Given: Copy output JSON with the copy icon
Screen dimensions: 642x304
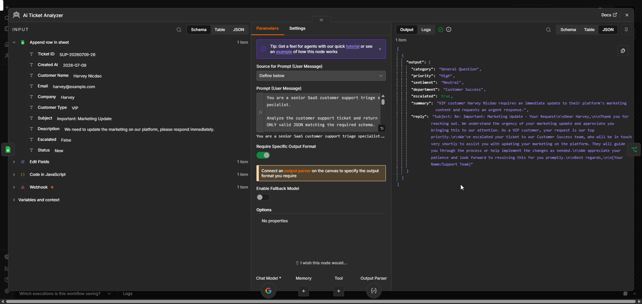Looking at the screenshot, I should click(x=623, y=51).
